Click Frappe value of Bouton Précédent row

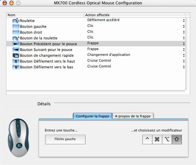click(x=93, y=43)
